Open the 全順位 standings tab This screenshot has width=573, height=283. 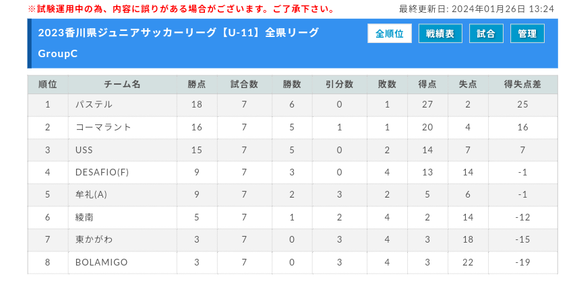coord(390,34)
